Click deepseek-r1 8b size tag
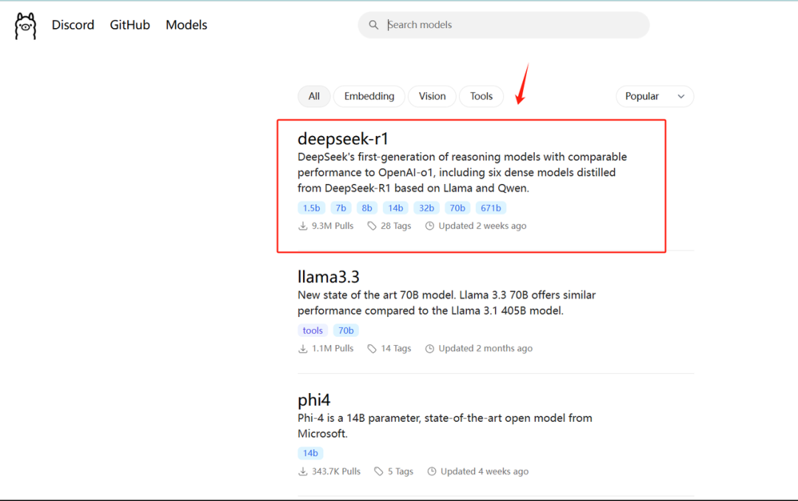 point(367,208)
